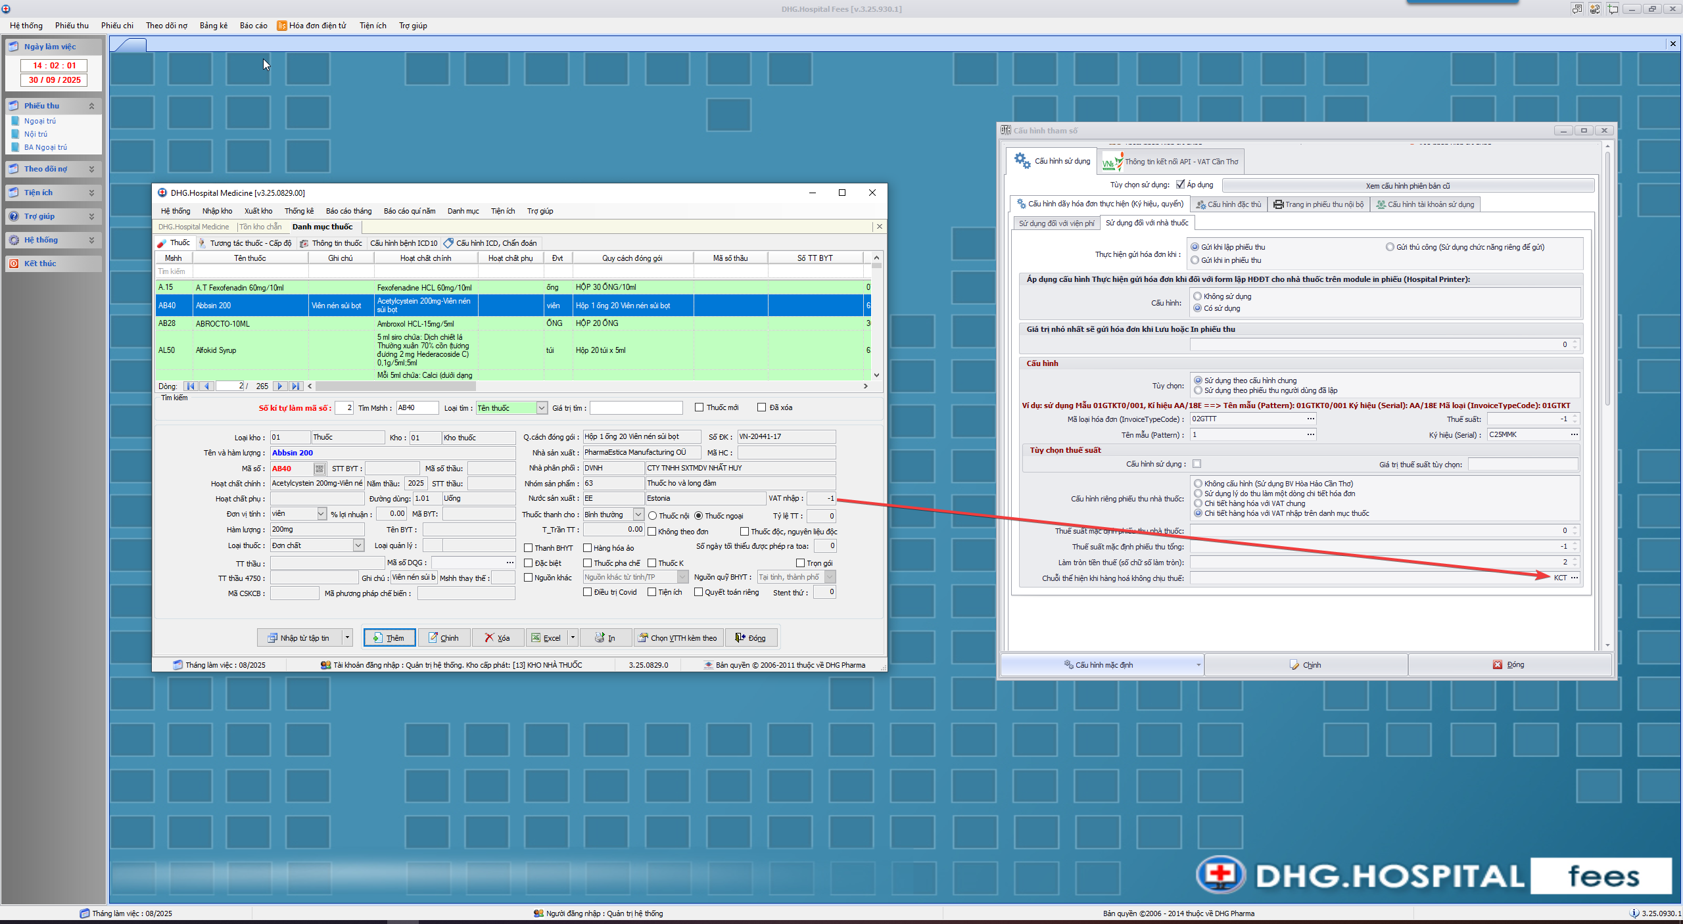Open the Loại thuốc Đơn chất dropdown
This screenshot has height=924, width=1683.
coord(358,545)
